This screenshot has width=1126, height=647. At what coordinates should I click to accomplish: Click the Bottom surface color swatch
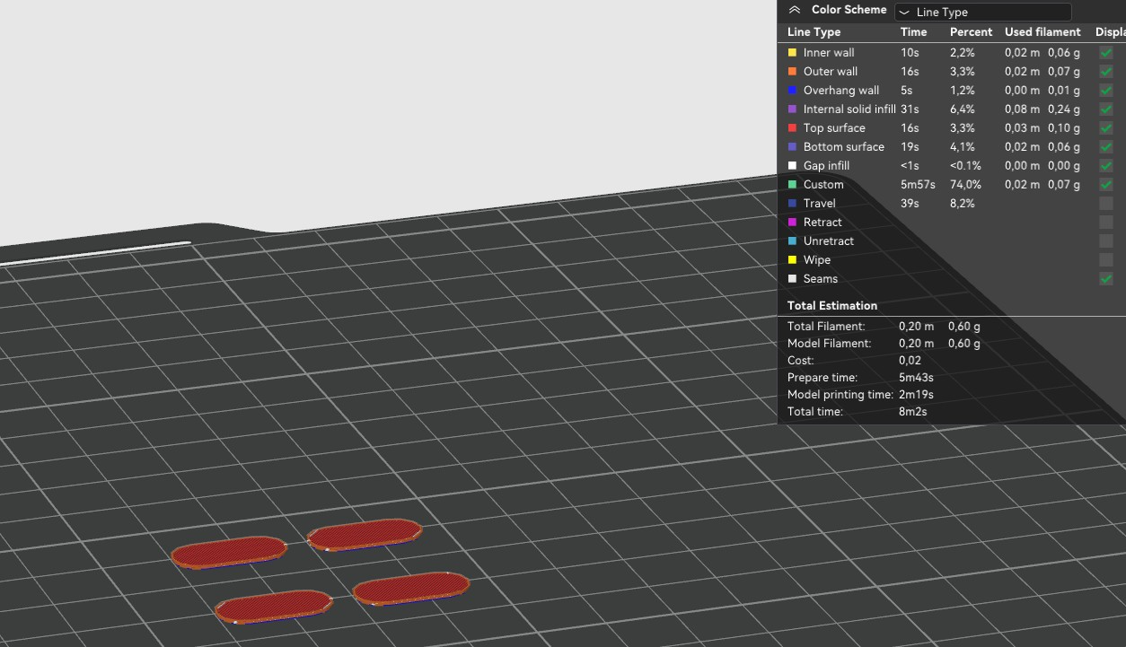[792, 147]
